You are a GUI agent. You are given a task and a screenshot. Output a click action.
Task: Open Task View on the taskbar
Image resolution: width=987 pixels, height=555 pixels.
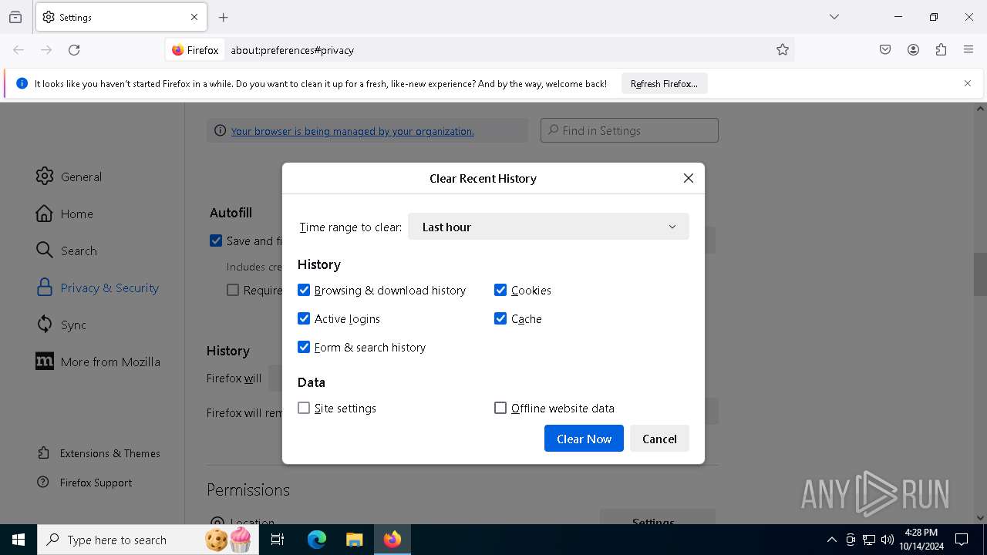click(x=278, y=540)
